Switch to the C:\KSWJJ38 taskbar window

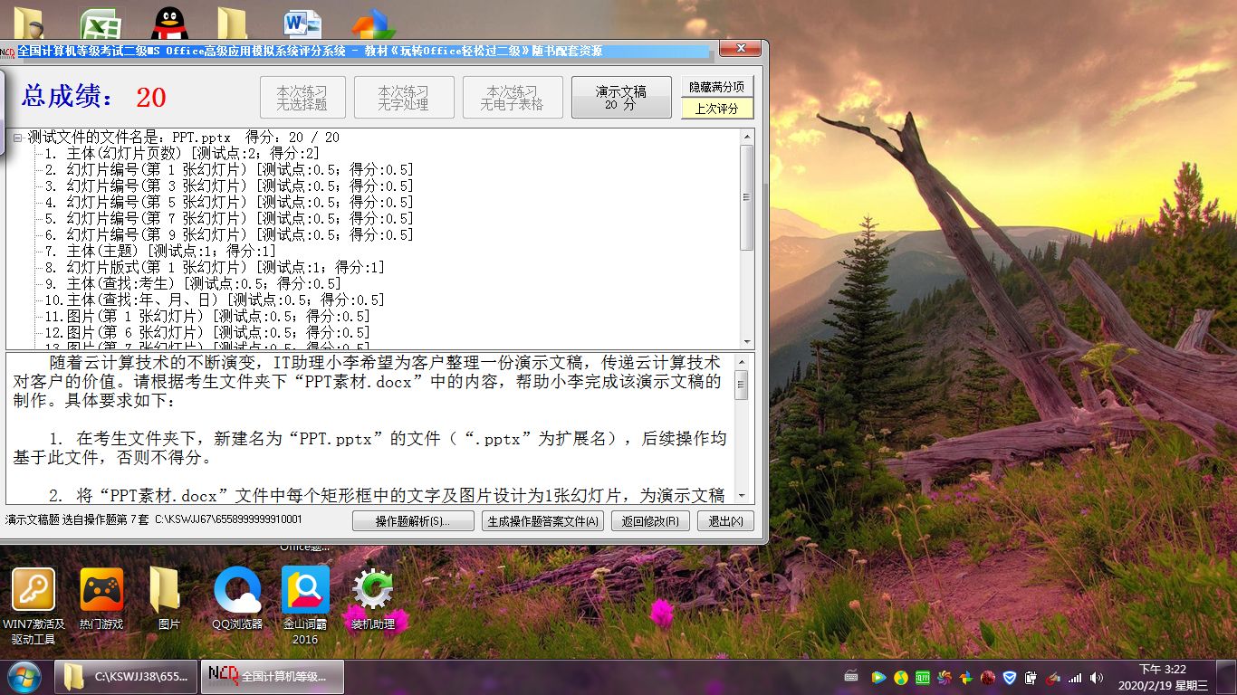pyautogui.click(x=127, y=676)
